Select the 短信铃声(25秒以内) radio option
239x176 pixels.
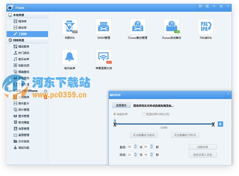156,114
